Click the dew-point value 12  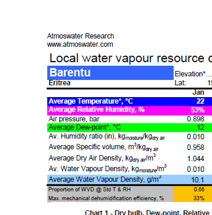tap(200, 128)
